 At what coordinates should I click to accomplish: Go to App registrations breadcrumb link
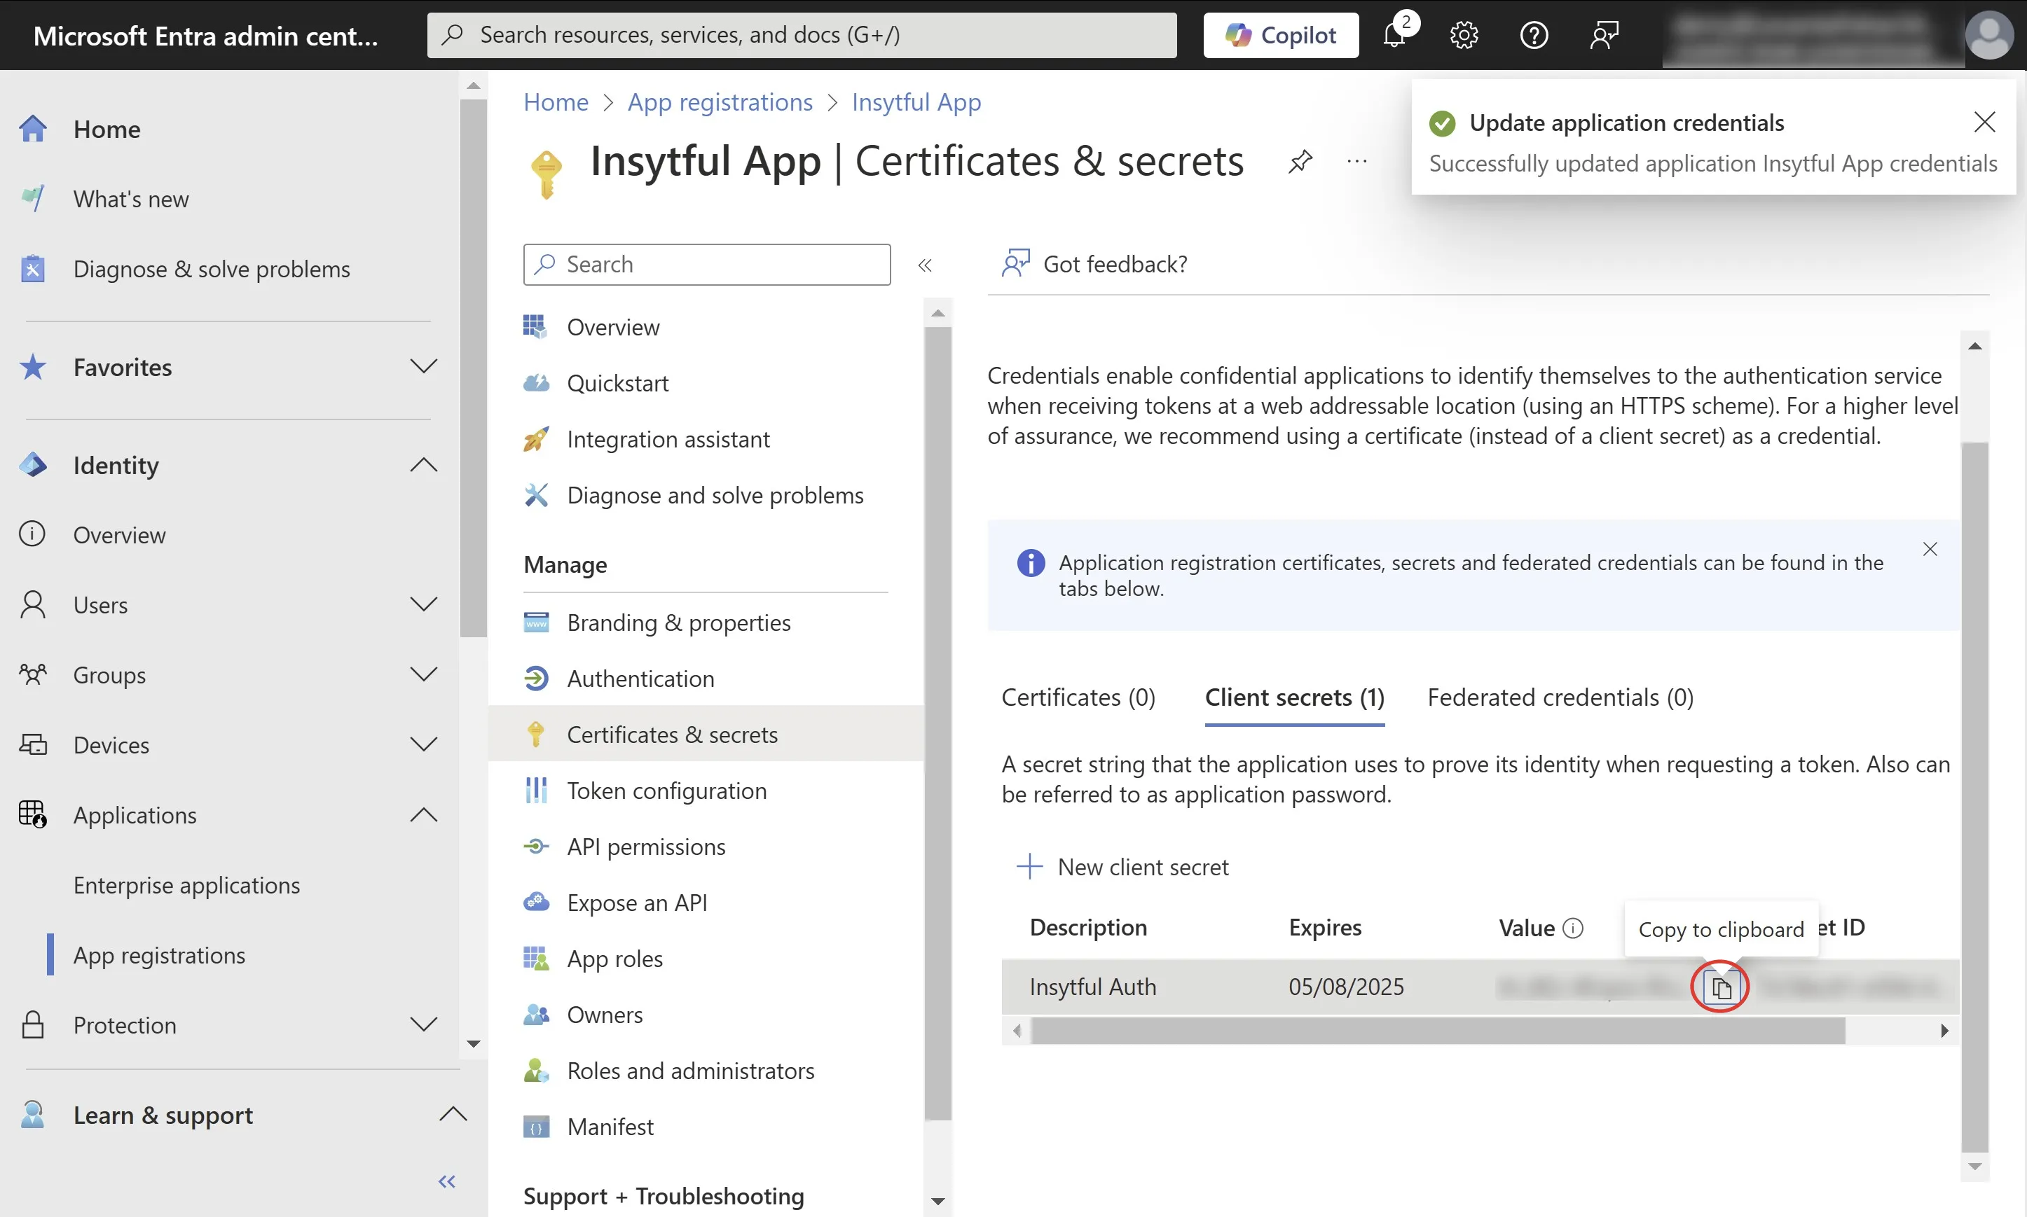[x=720, y=102]
